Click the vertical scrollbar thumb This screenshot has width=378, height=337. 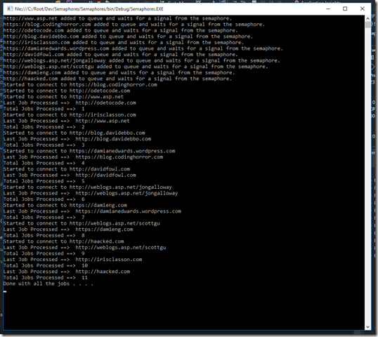pos(367,25)
